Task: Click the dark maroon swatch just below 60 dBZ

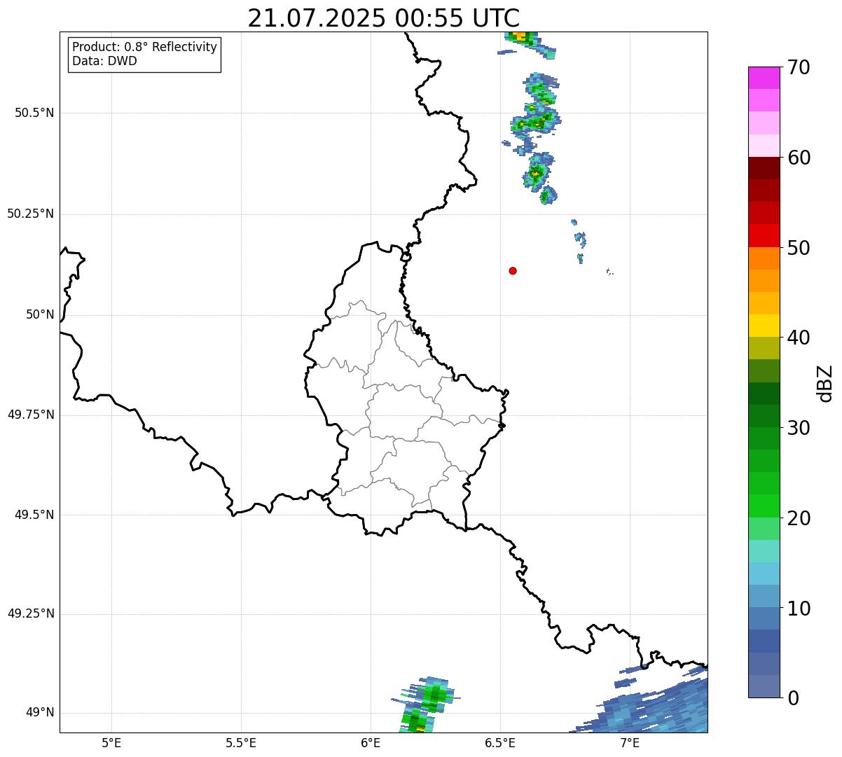Action: [x=764, y=169]
